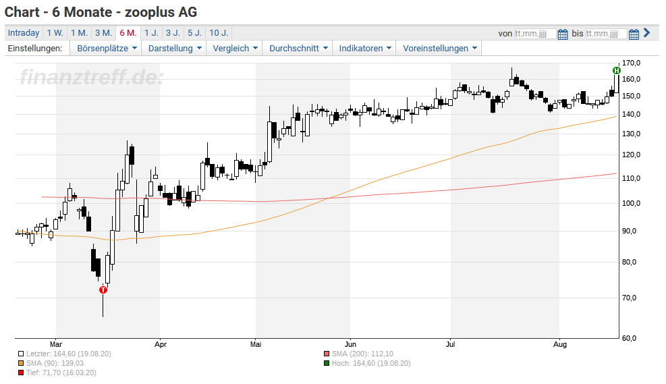Expand the Börsenplätze dropdown

click(107, 49)
